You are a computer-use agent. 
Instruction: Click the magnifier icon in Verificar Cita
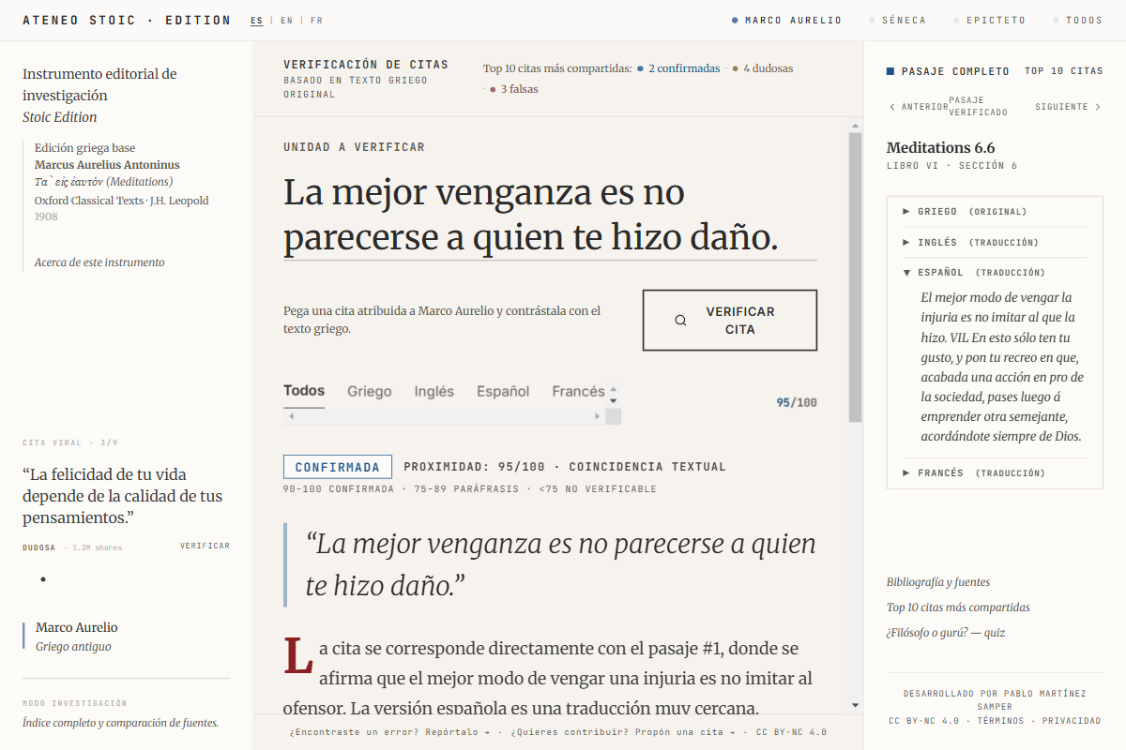click(679, 320)
